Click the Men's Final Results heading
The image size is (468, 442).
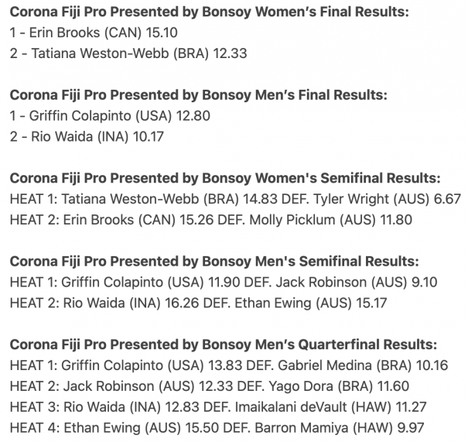click(198, 95)
